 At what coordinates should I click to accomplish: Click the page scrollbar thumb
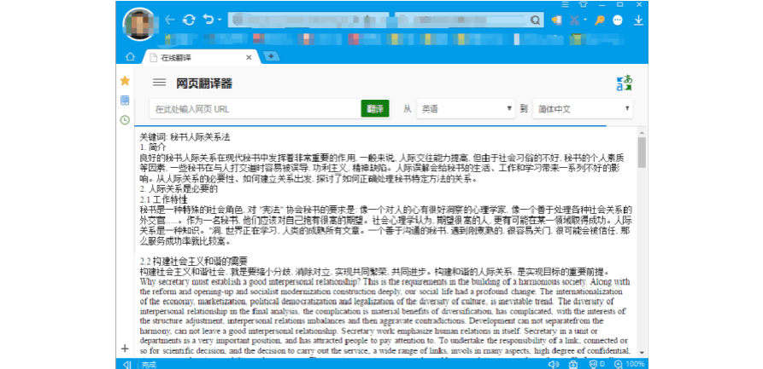pyautogui.click(x=642, y=152)
